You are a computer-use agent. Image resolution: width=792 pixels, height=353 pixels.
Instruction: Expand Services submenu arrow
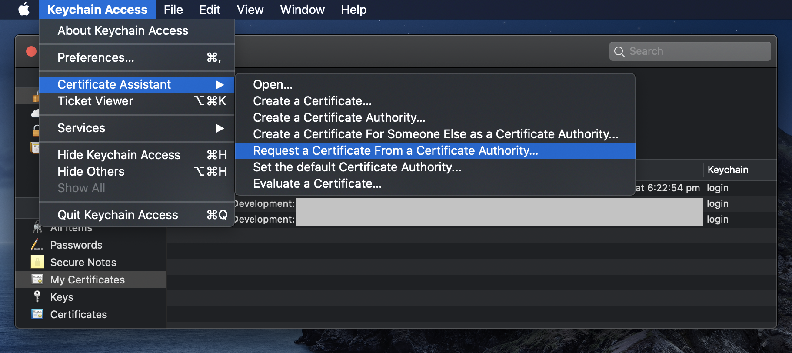coord(220,128)
